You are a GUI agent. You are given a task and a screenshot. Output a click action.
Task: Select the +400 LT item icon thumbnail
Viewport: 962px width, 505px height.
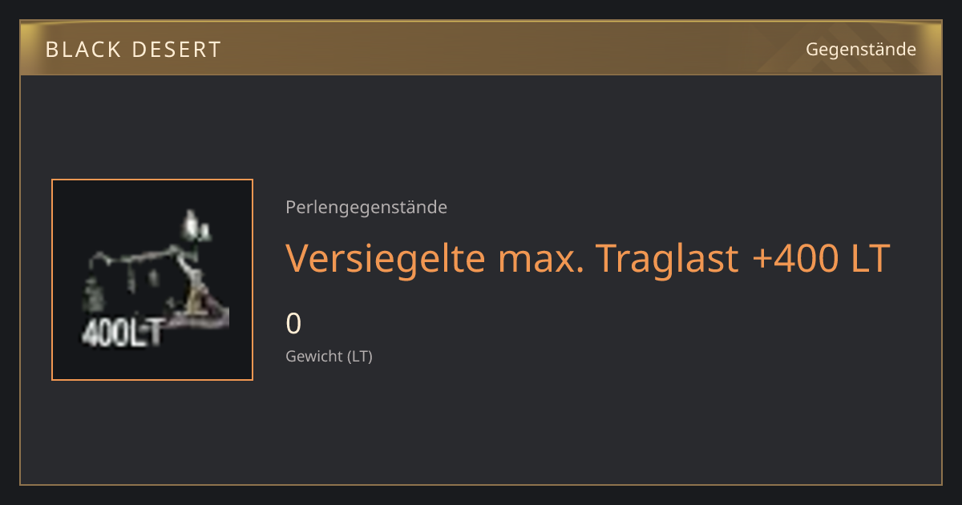coord(152,280)
